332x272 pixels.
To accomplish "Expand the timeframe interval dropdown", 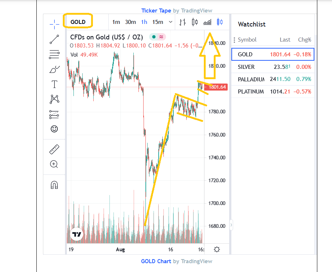I will click(170, 22).
